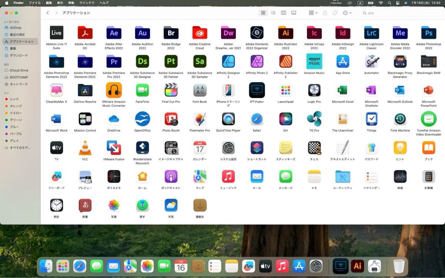The image size is (445, 278).
Task: Click the edit tags toolbar button
Action: coord(335,13)
